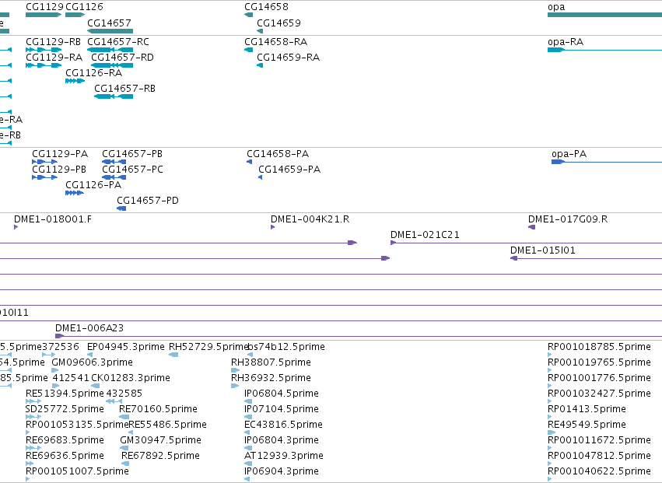Select EST RP001053135.5prime
Image resolution: width=662 pixels, height=483 pixels.
click(77, 425)
